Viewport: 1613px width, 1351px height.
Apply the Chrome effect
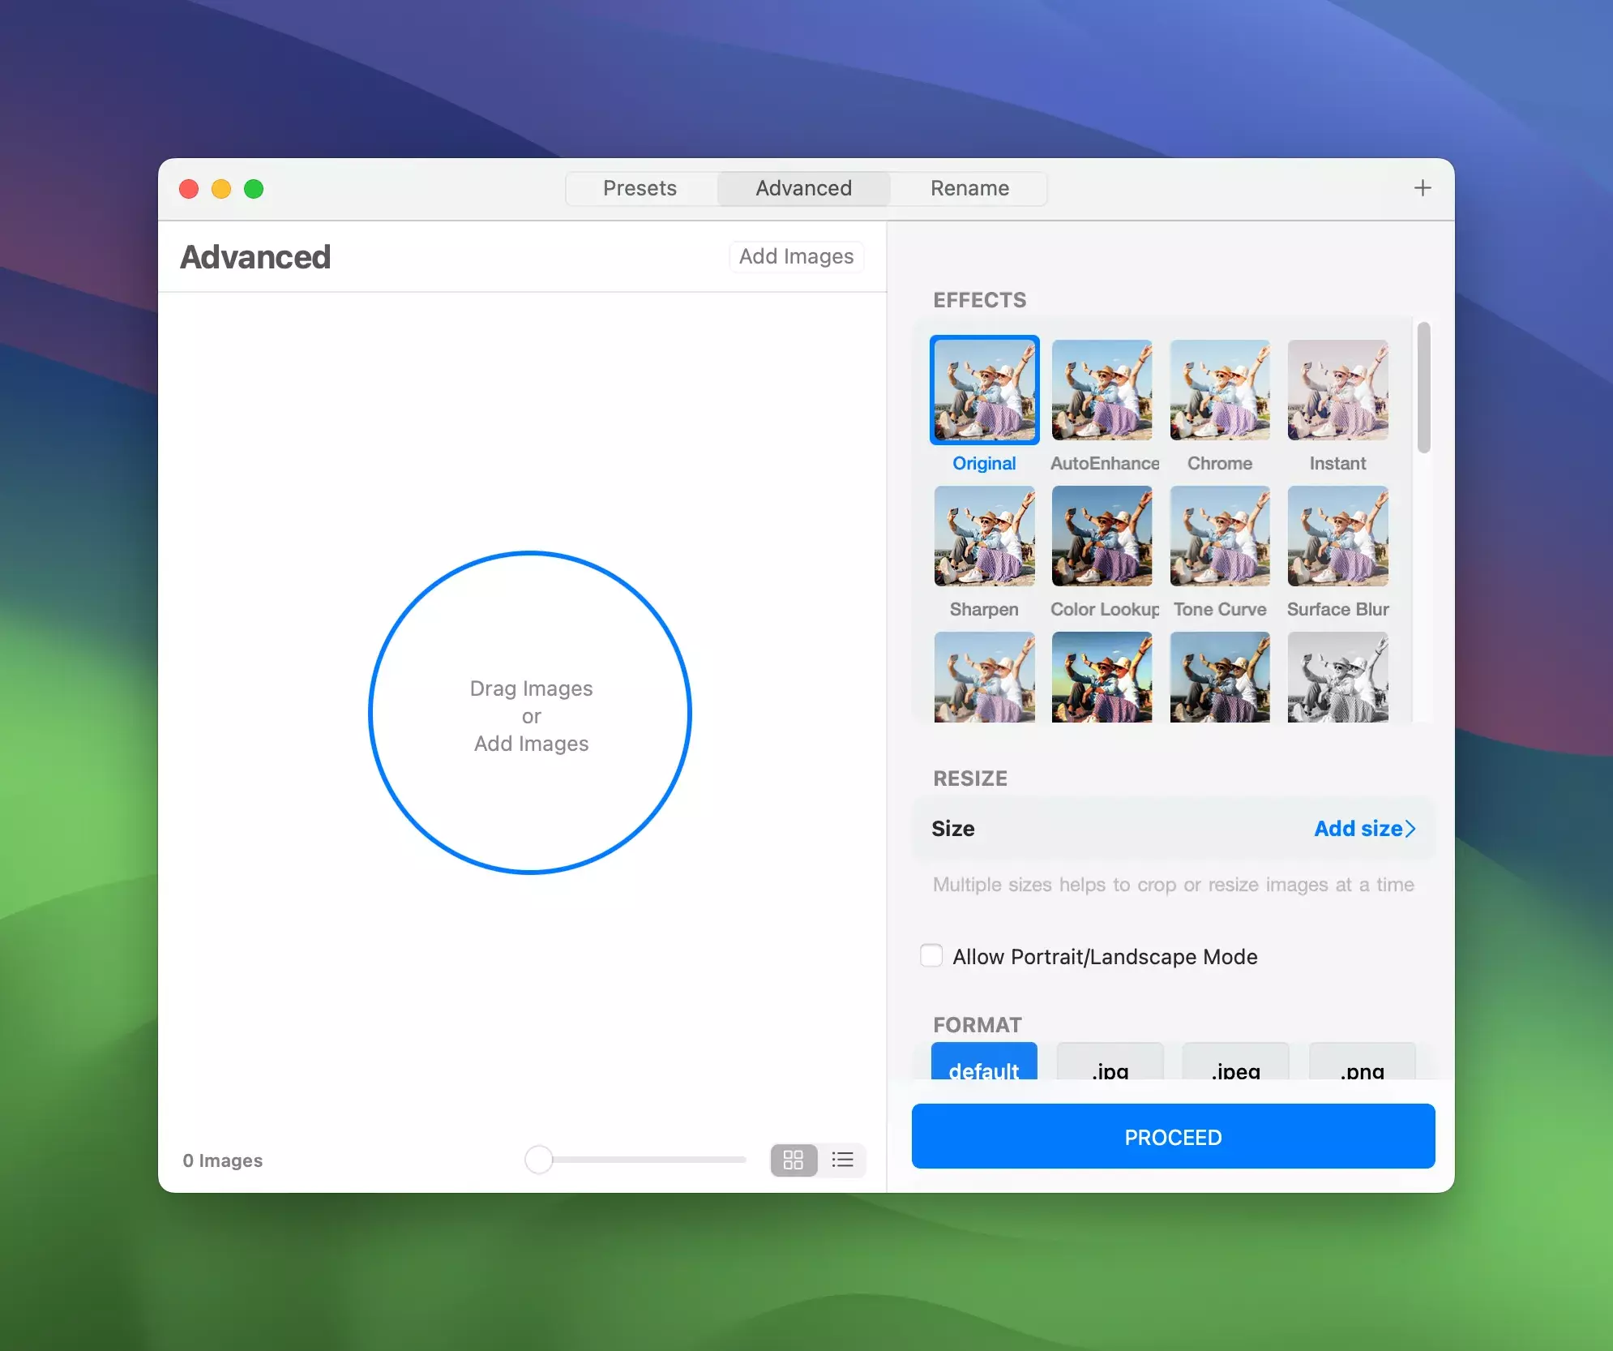[1219, 390]
